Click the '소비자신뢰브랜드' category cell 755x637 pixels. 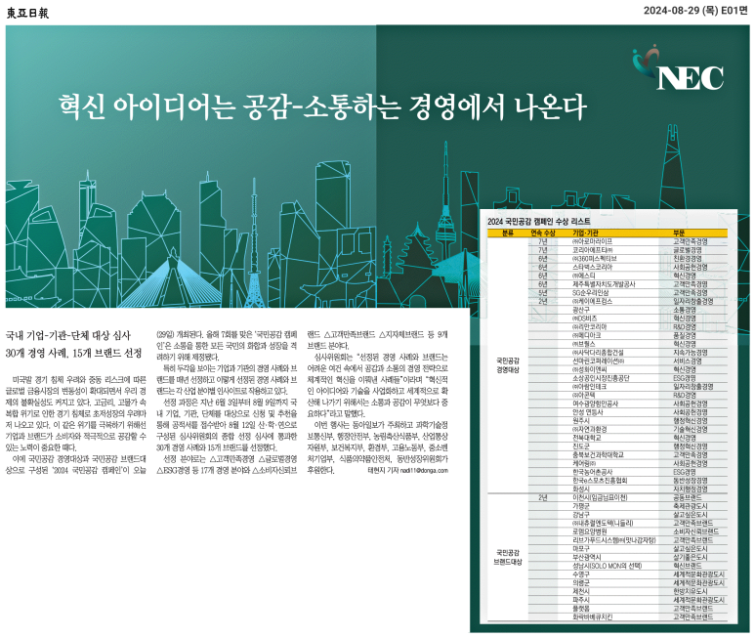click(695, 531)
